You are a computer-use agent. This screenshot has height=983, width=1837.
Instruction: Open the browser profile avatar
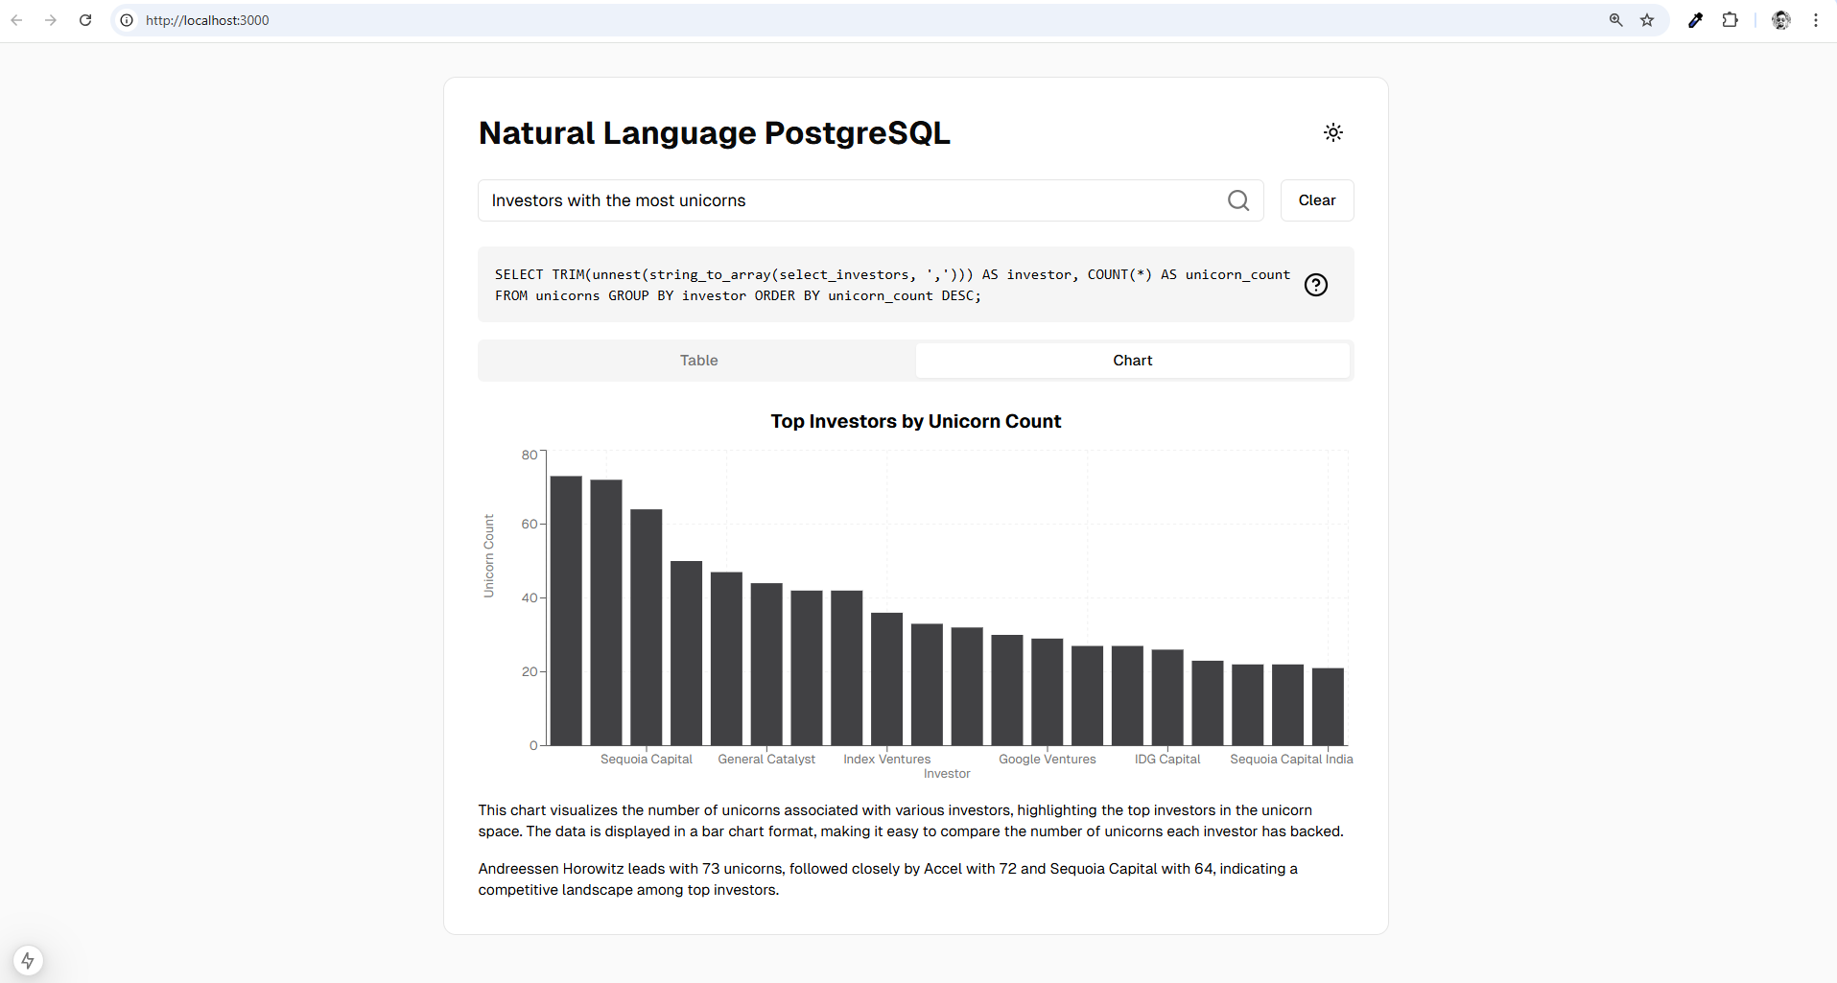pos(1780,20)
